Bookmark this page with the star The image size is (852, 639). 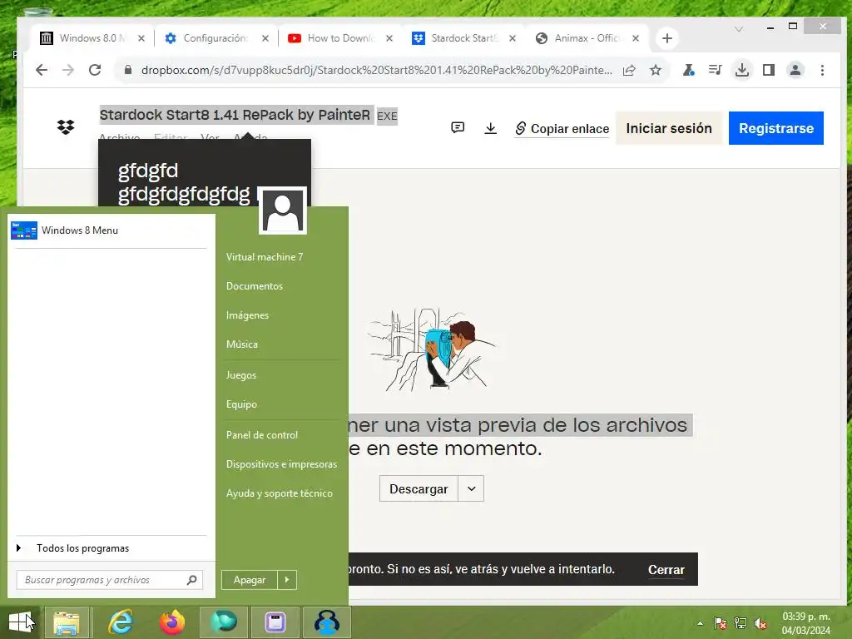pos(656,70)
